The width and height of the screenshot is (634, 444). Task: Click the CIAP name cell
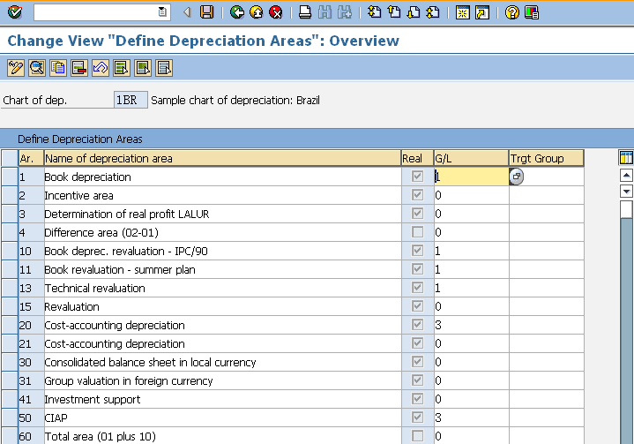pos(222,418)
